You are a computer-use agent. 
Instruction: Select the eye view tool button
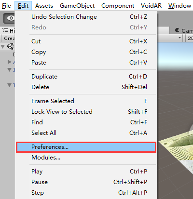(x=9, y=18)
